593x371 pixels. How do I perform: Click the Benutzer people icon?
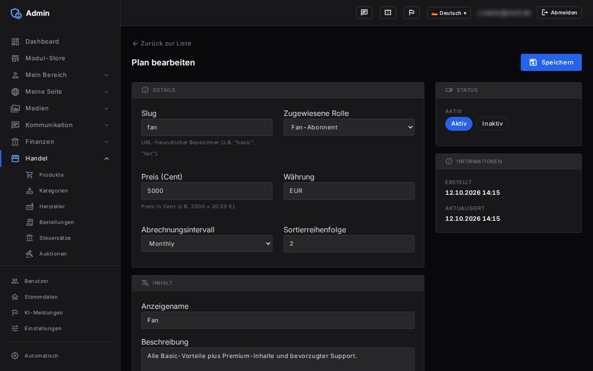click(15, 281)
